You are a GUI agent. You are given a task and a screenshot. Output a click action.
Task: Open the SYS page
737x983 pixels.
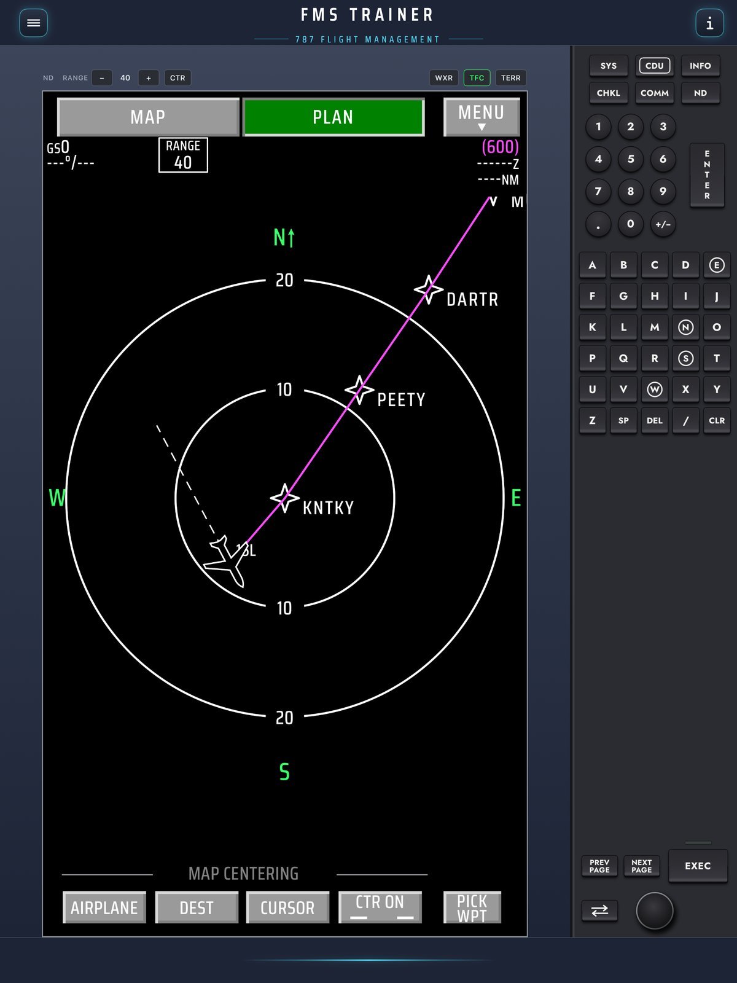point(609,66)
